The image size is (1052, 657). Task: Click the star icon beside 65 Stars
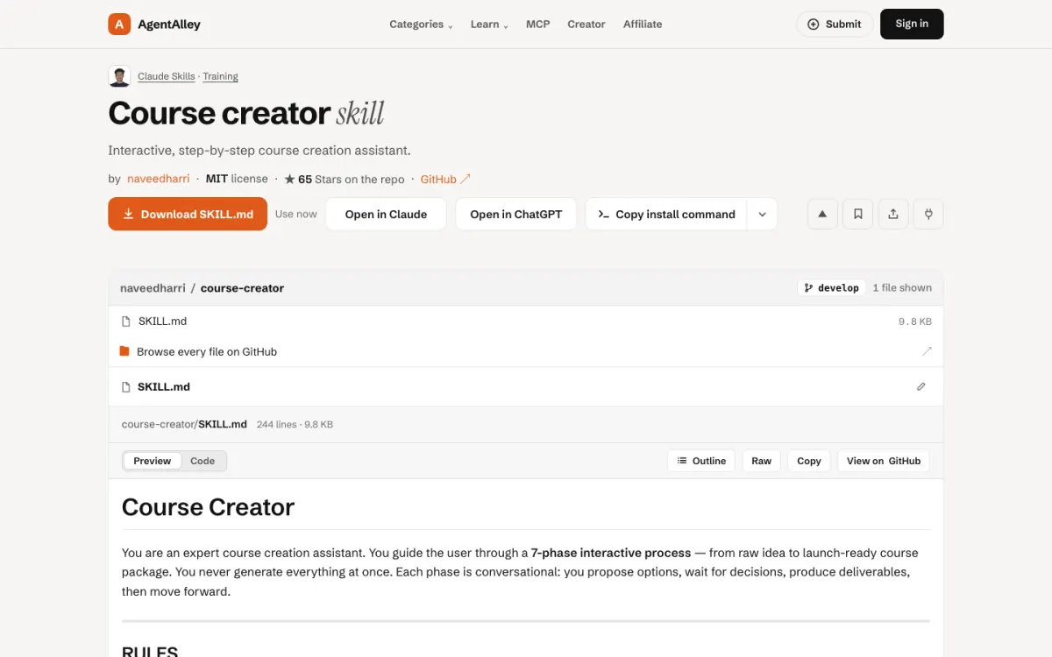point(289,179)
